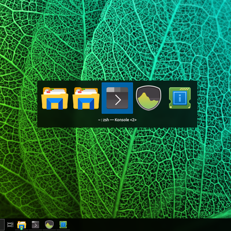Open the Konsole terminal from the taskbar

(35, 225)
